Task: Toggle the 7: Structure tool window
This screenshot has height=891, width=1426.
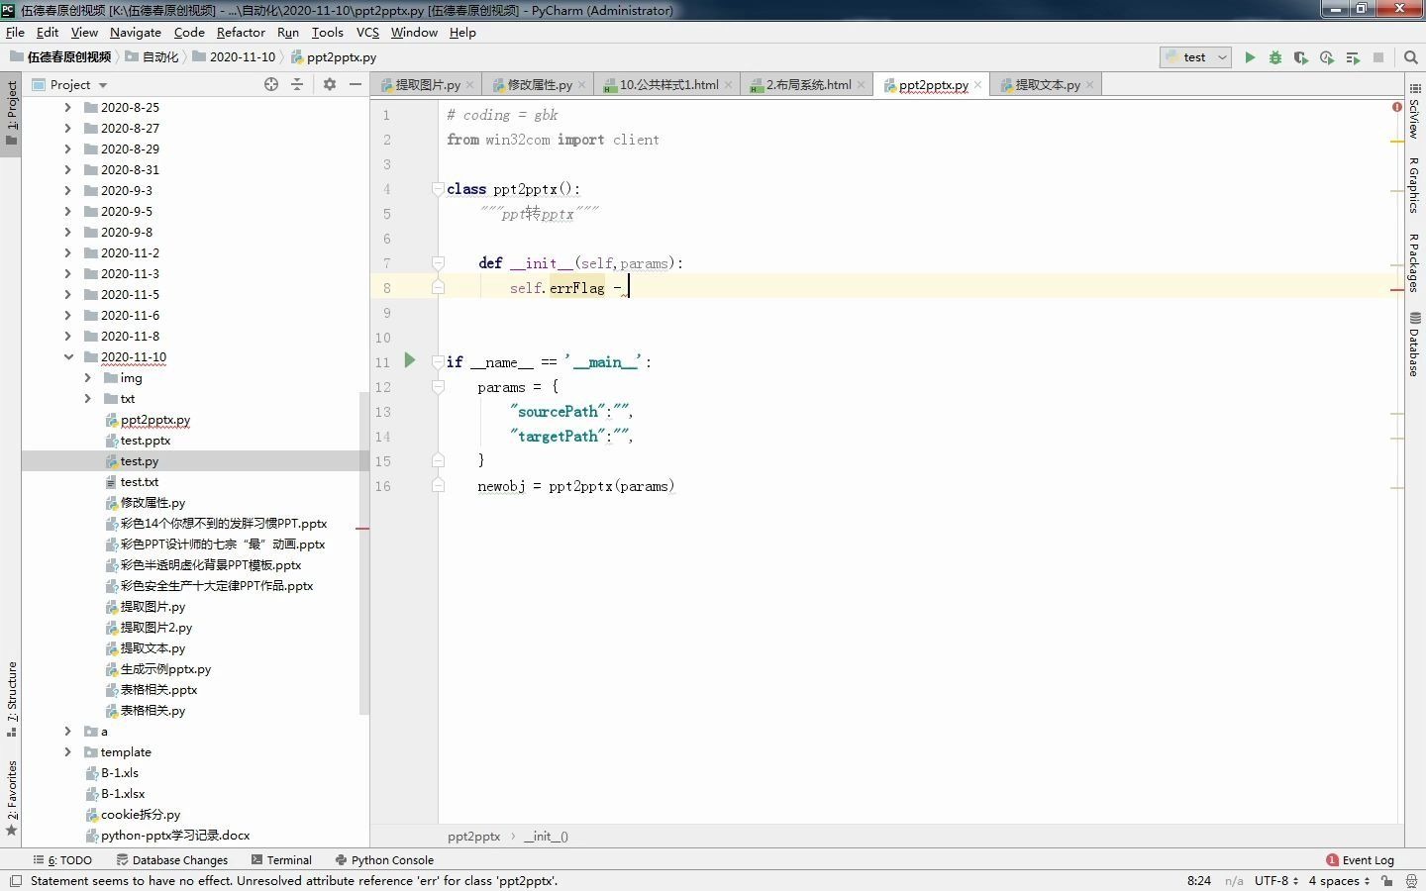Action: (11, 699)
